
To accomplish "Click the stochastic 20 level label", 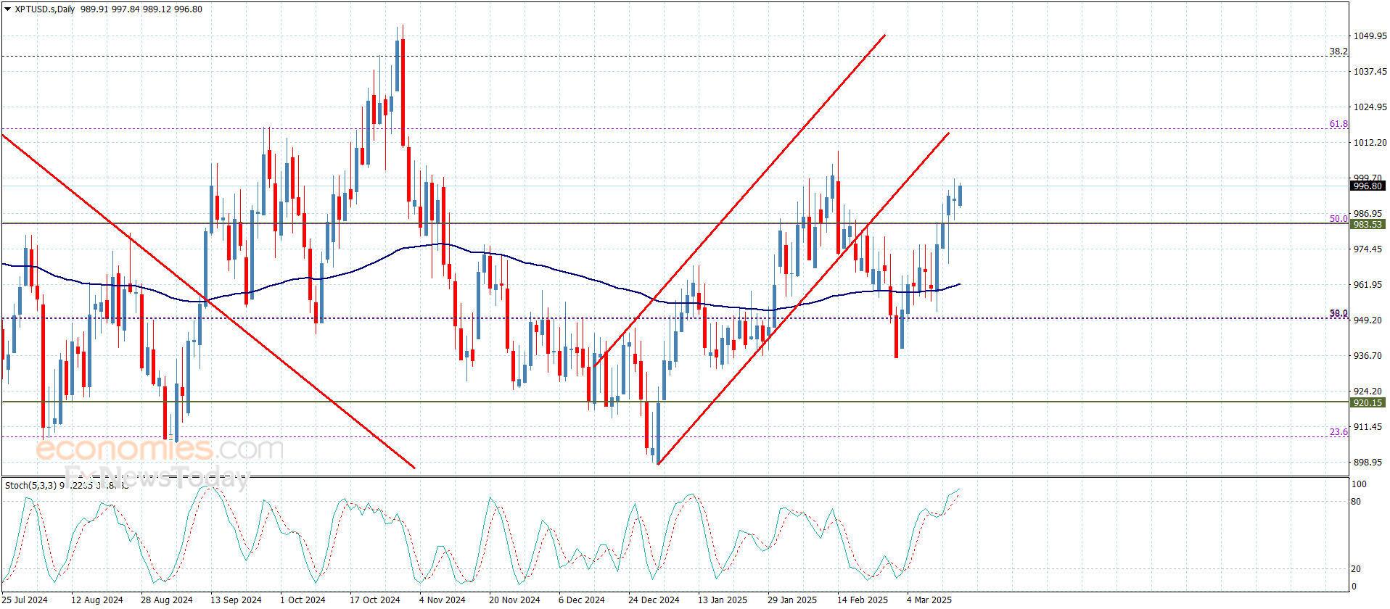I will point(1356,569).
